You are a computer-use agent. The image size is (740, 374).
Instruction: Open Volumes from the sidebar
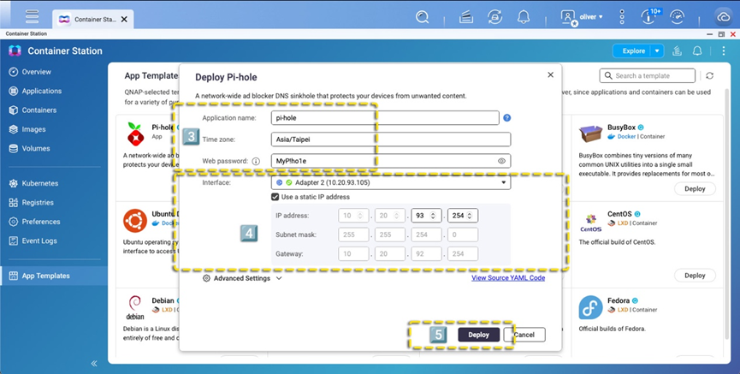(37, 148)
